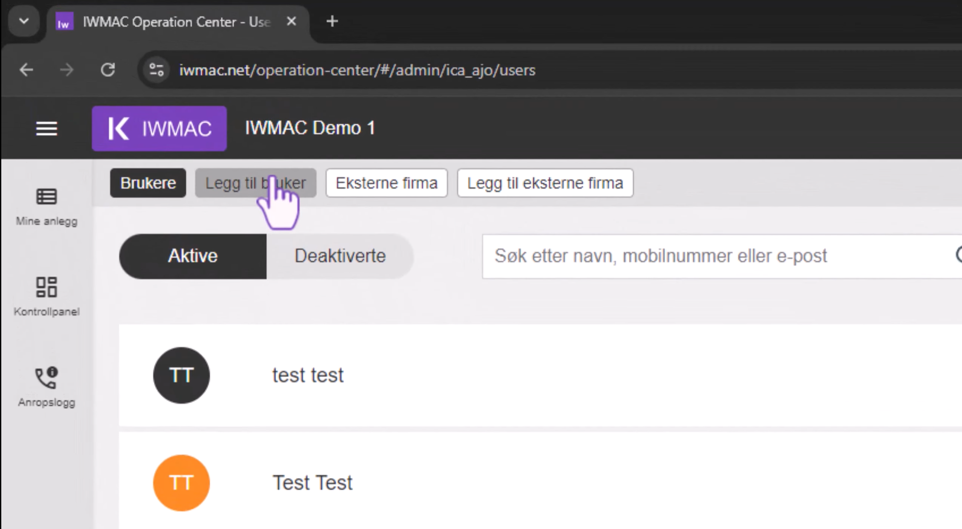Open the hamburger navigation menu
Image resolution: width=962 pixels, height=529 pixels.
point(46,128)
